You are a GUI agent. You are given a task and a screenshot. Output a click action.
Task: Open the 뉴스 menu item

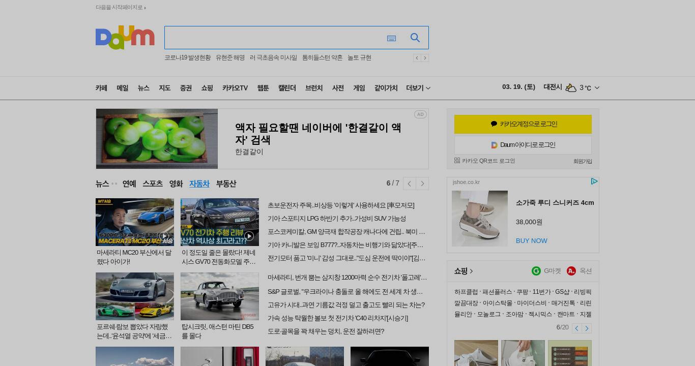coord(143,88)
